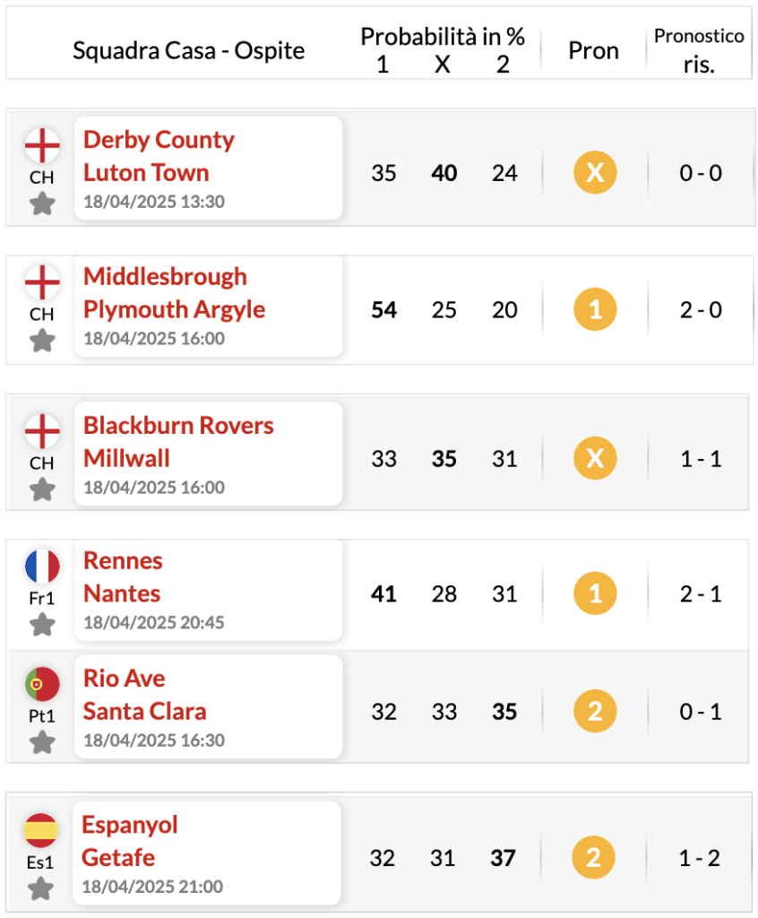Toggle favorite star for Middlesbrough match
This screenshot has width=758, height=918.
(x=42, y=341)
